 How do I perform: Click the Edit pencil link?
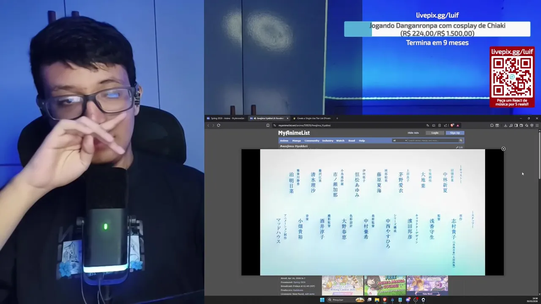pos(459,147)
